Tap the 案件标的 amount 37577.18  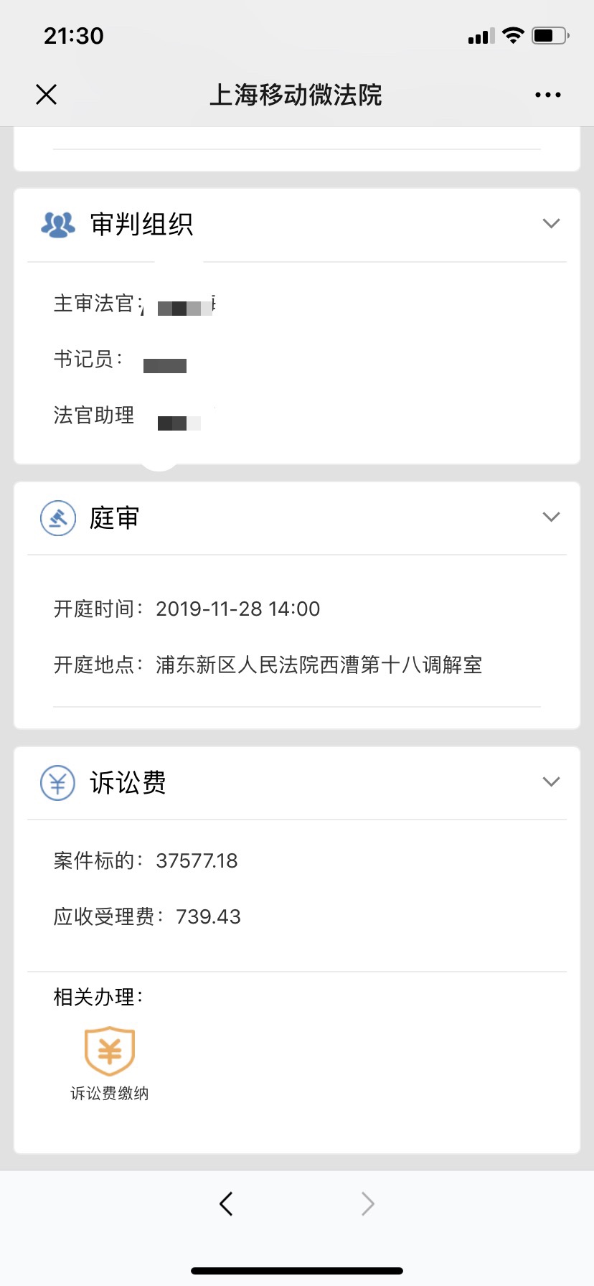[197, 860]
